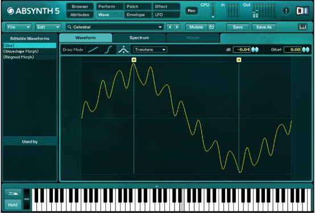Click the Editable Waveforms header
315x213 pixels.
tap(30, 38)
